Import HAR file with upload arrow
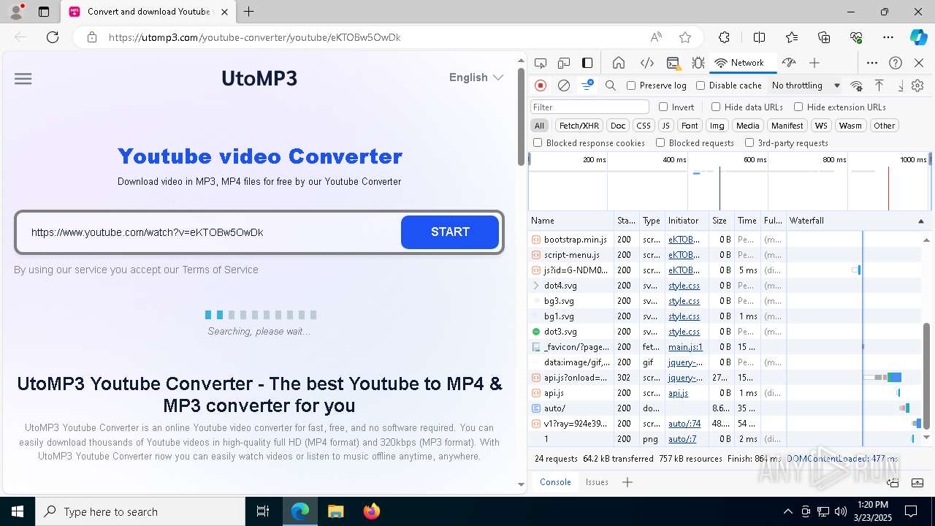Viewport: 935px width, 526px height. pos(879,85)
